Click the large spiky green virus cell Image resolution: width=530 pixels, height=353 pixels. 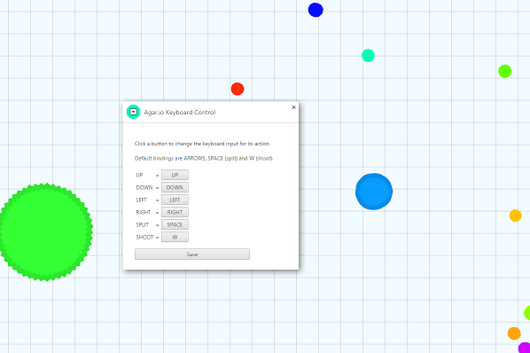click(45, 232)
